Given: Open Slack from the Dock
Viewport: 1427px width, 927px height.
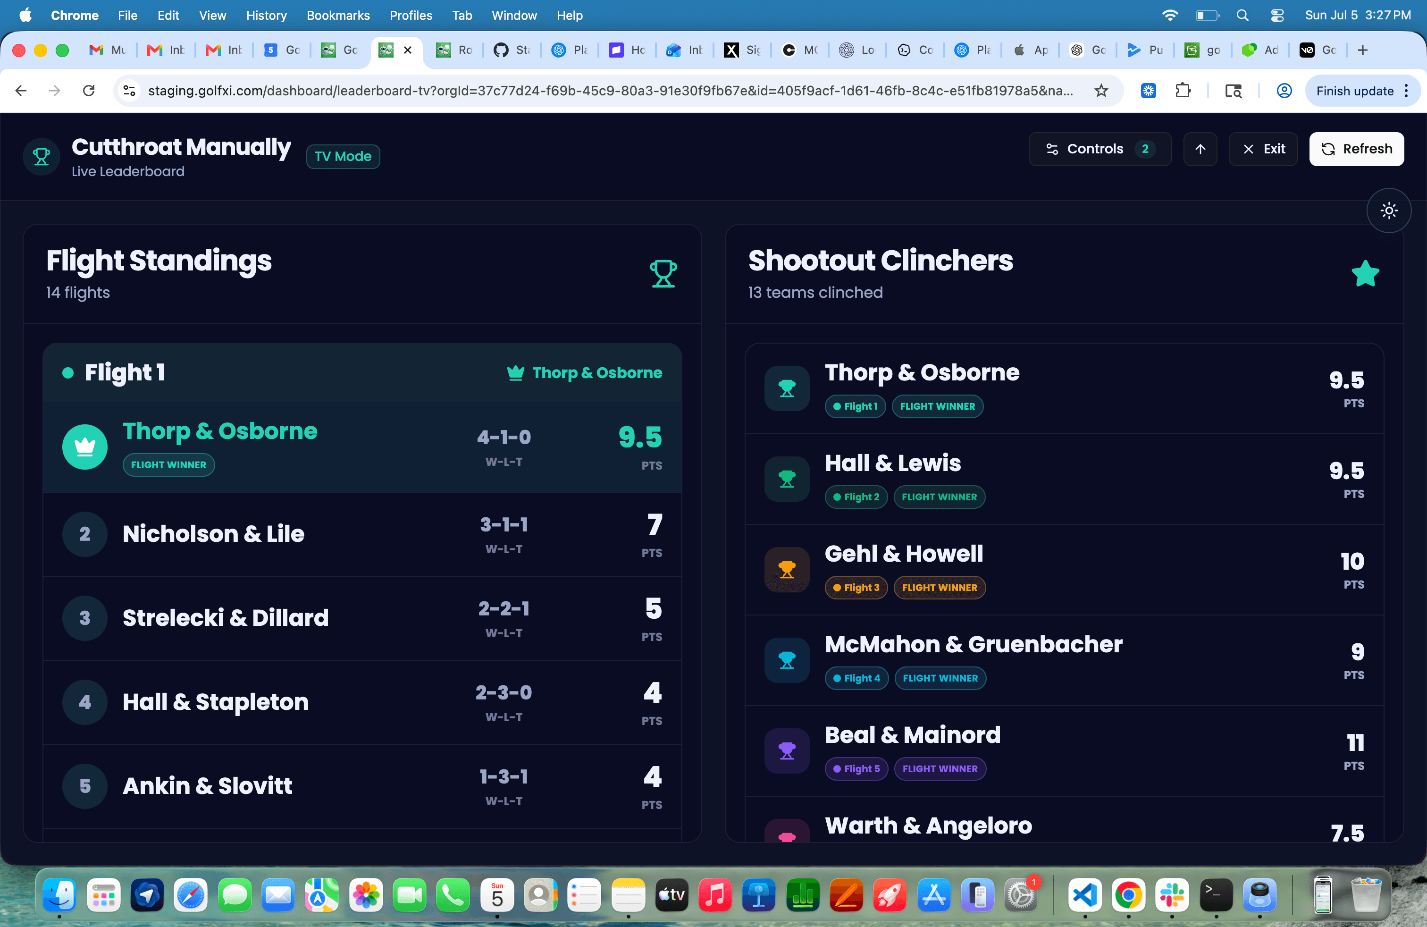Looking at the screenshot, I should 1172,895.
